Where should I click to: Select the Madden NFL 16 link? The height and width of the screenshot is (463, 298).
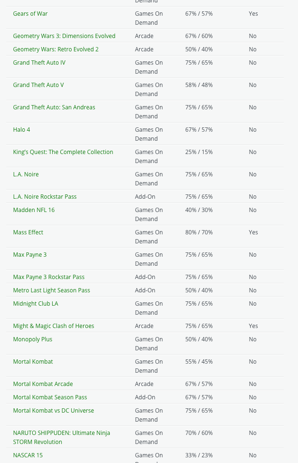coord(34,210)
